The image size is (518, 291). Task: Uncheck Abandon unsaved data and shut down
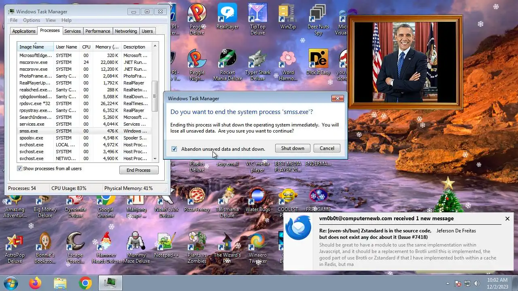(x=174, y=149)
